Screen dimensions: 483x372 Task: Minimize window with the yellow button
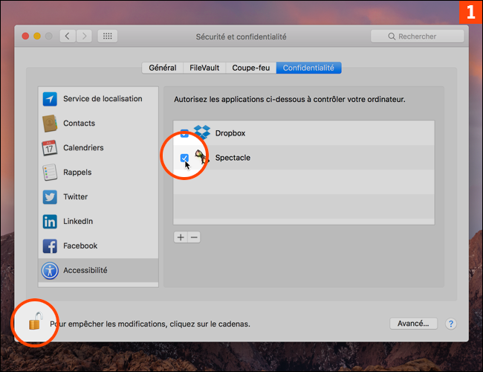tap(37, 36)
